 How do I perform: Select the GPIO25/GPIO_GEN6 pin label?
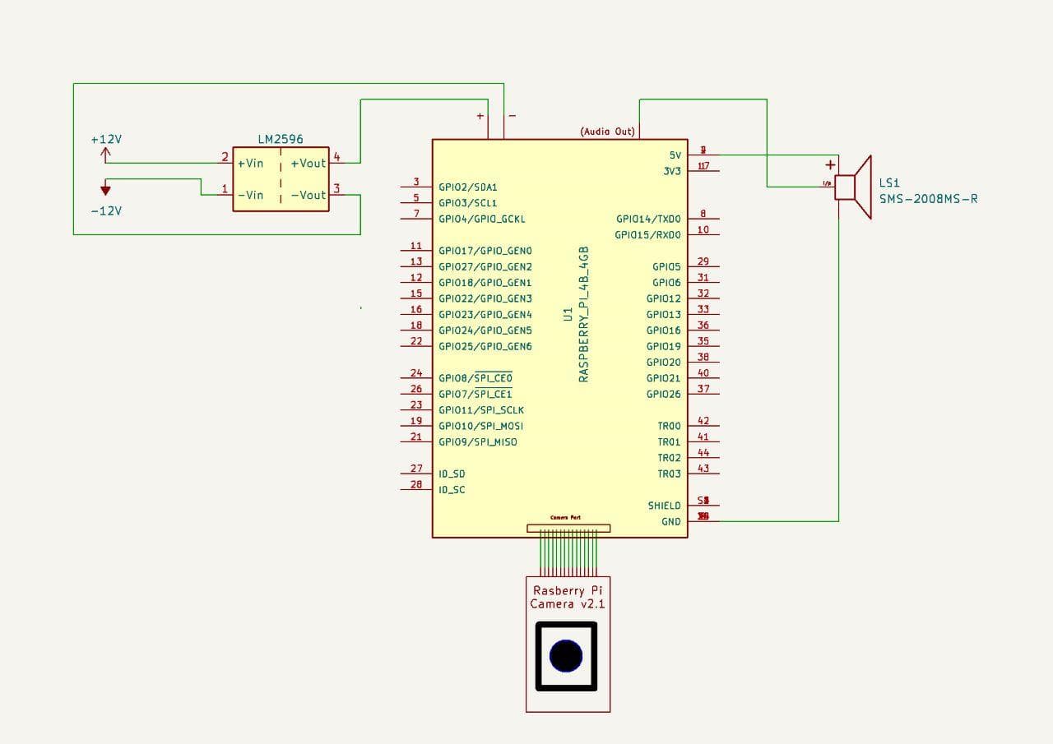coord(485,347)
